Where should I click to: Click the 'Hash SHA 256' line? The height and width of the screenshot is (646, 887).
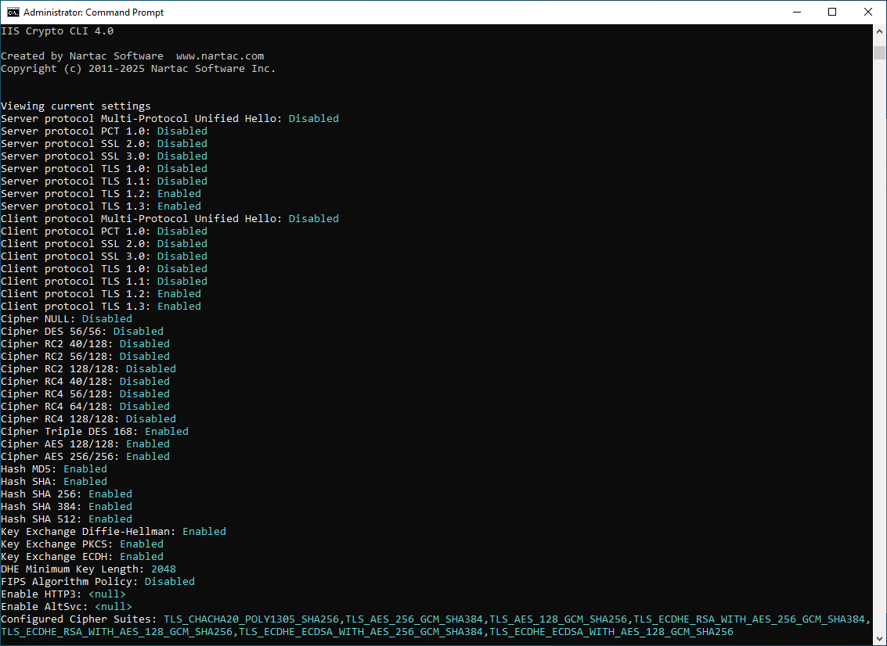coord(67,494)
